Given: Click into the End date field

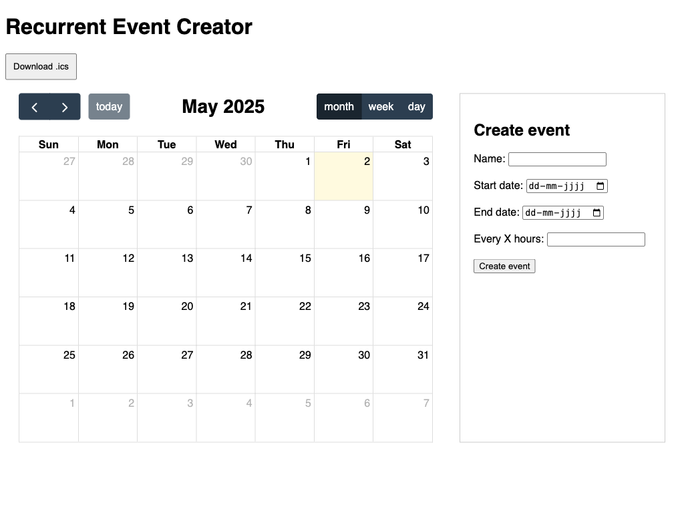Looking at the screenshot, I should [554, 213].
